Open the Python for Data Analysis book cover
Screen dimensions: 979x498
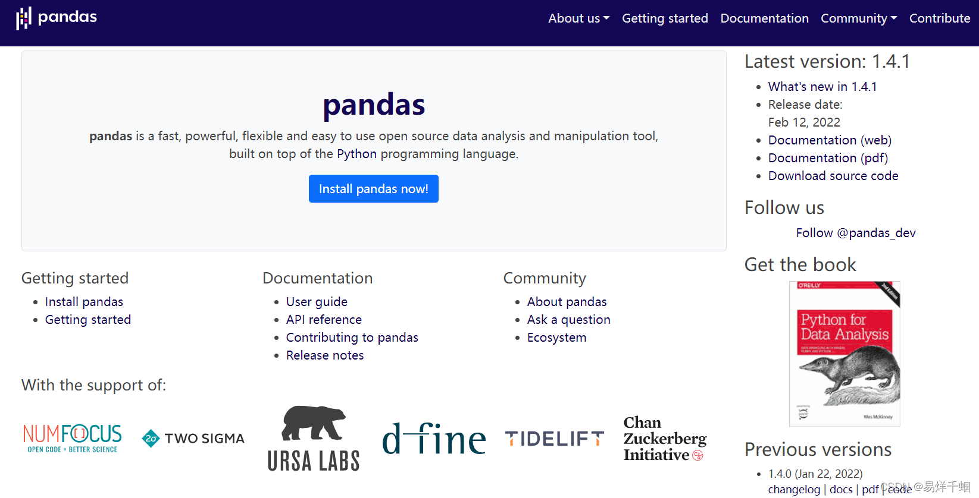pos(844,354)
